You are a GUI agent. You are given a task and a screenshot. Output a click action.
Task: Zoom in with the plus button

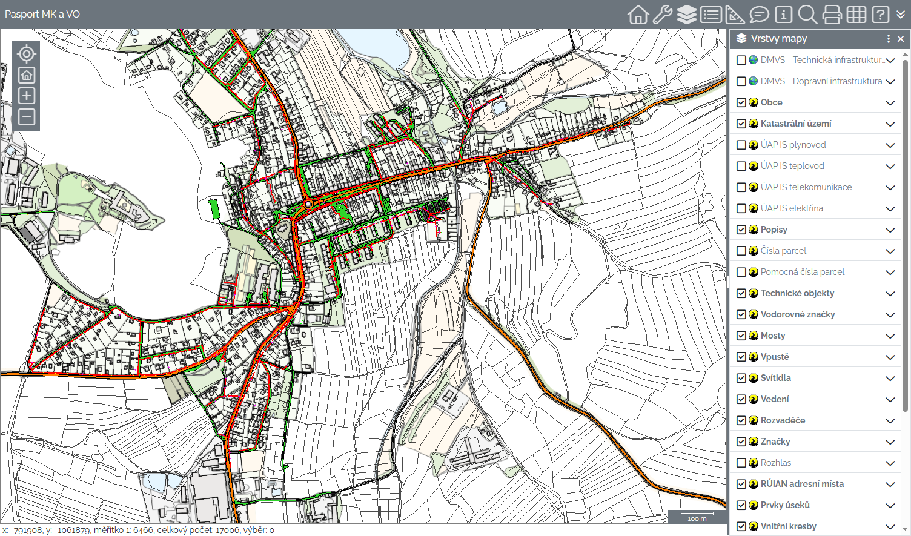pyautogui.click(x=26, y=96)
